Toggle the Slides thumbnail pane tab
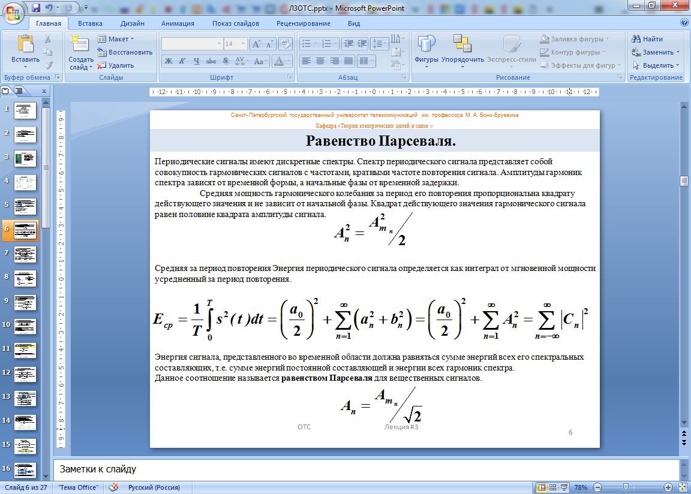The image size is (691, 494). click(x=6, y=91)
